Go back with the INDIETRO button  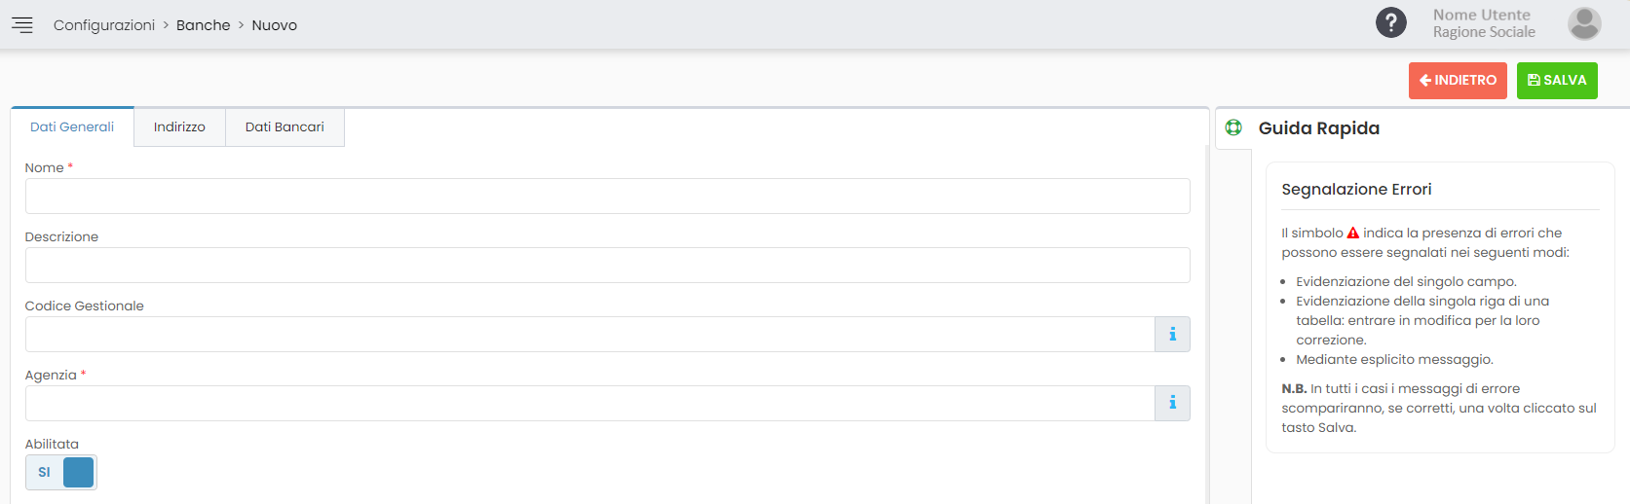pyautogui.click(x=1458, y=81)
